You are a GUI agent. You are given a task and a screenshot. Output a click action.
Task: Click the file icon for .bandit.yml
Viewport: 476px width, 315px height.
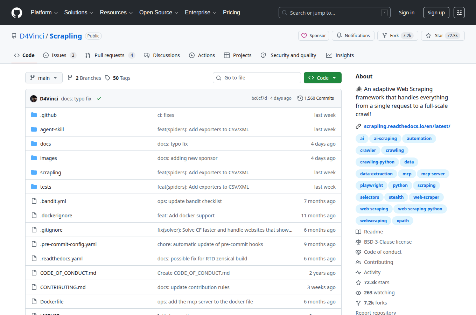point(34,201)
